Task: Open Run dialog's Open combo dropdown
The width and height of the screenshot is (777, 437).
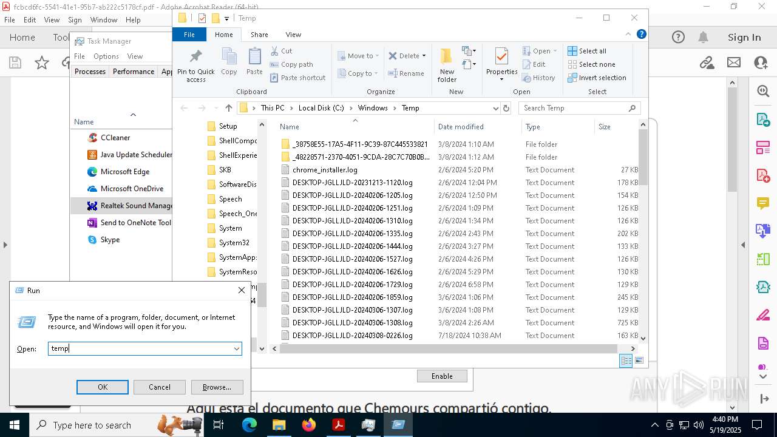Action: 236,348
